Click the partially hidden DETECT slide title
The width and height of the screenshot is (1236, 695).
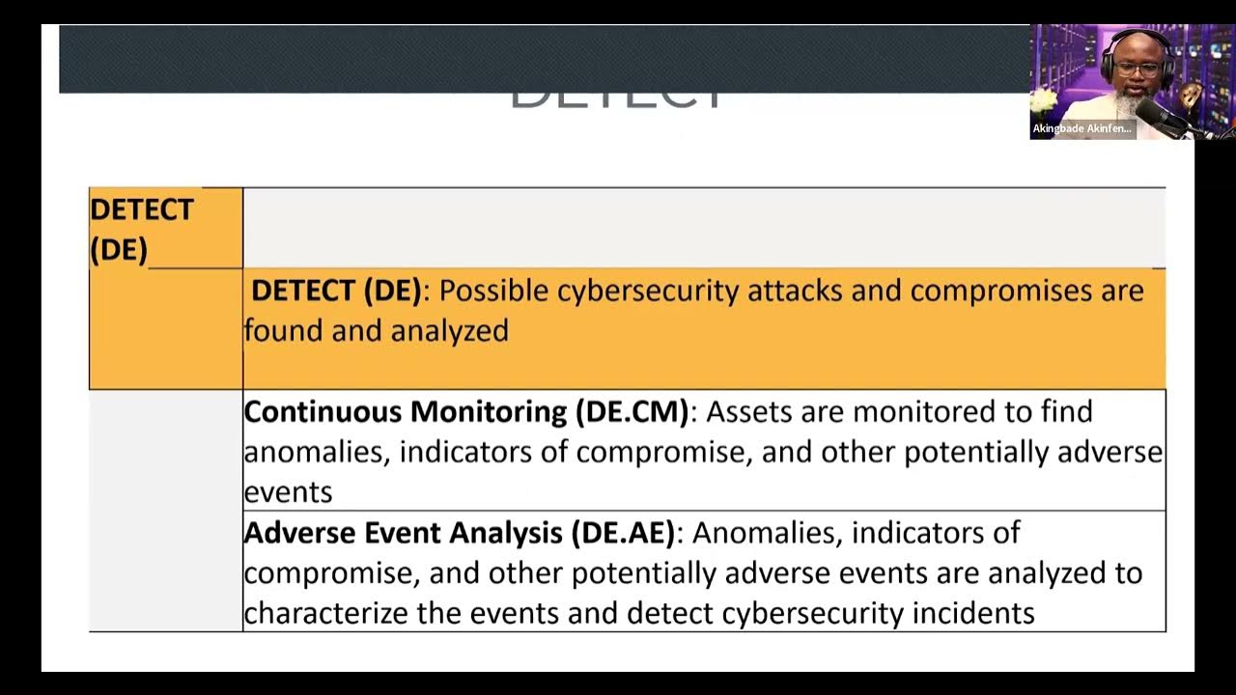[618, 100]
